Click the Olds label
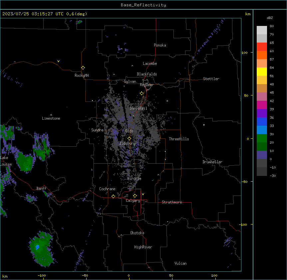This screenshot has height=280, width=287. 129,131
